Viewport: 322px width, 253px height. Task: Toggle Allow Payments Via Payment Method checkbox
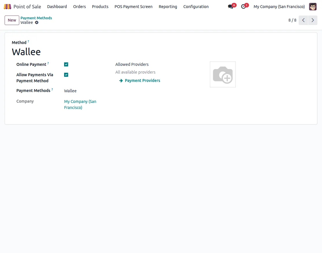66,75
